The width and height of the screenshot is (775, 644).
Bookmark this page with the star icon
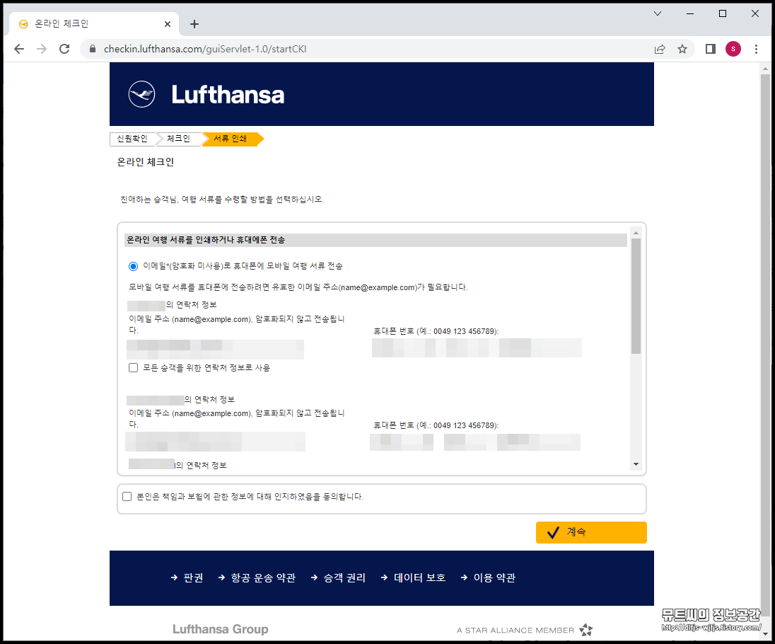tap(682, 49)
